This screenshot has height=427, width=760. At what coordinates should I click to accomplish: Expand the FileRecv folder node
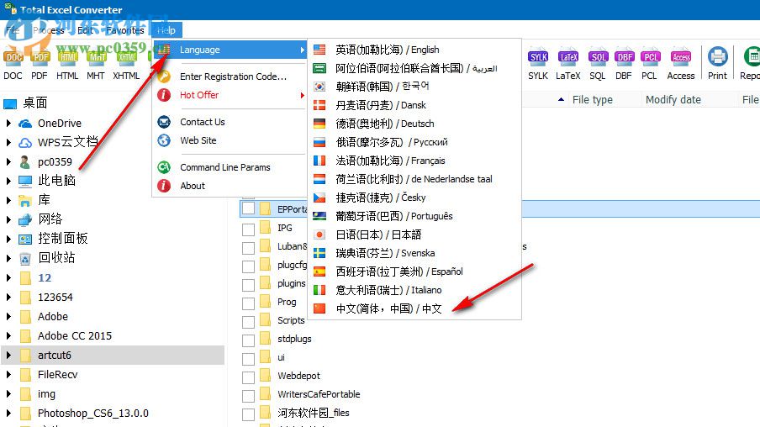8,375
